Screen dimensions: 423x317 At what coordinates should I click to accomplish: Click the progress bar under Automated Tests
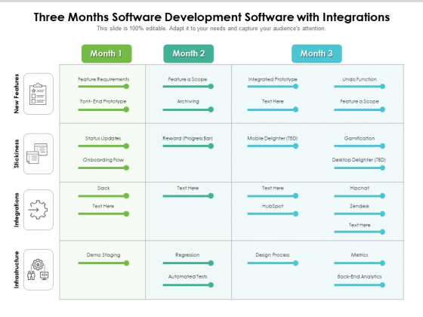188,285
